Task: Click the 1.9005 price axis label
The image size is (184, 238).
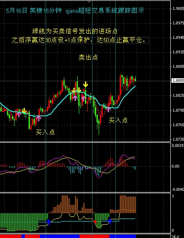Action: click(178, 9)
